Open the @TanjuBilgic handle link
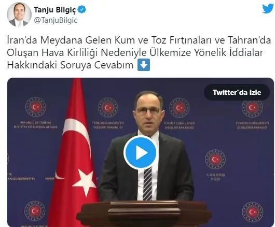This screenshot has width=275, height=227. coord(56,20)
